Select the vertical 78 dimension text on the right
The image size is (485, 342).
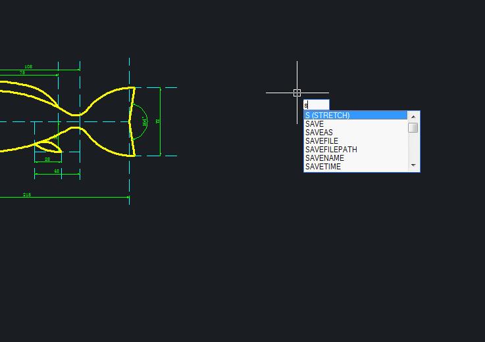tap(158, 121)
